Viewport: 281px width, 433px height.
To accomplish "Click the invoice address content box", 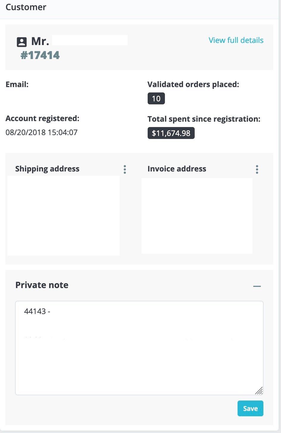I will pos(197,216).
